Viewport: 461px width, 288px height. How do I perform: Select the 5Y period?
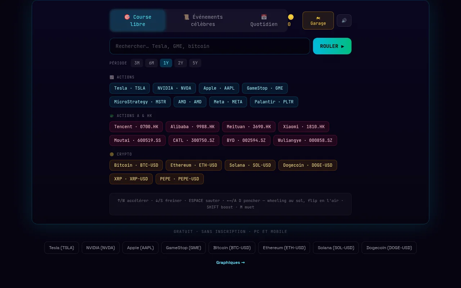click(195, 63)
